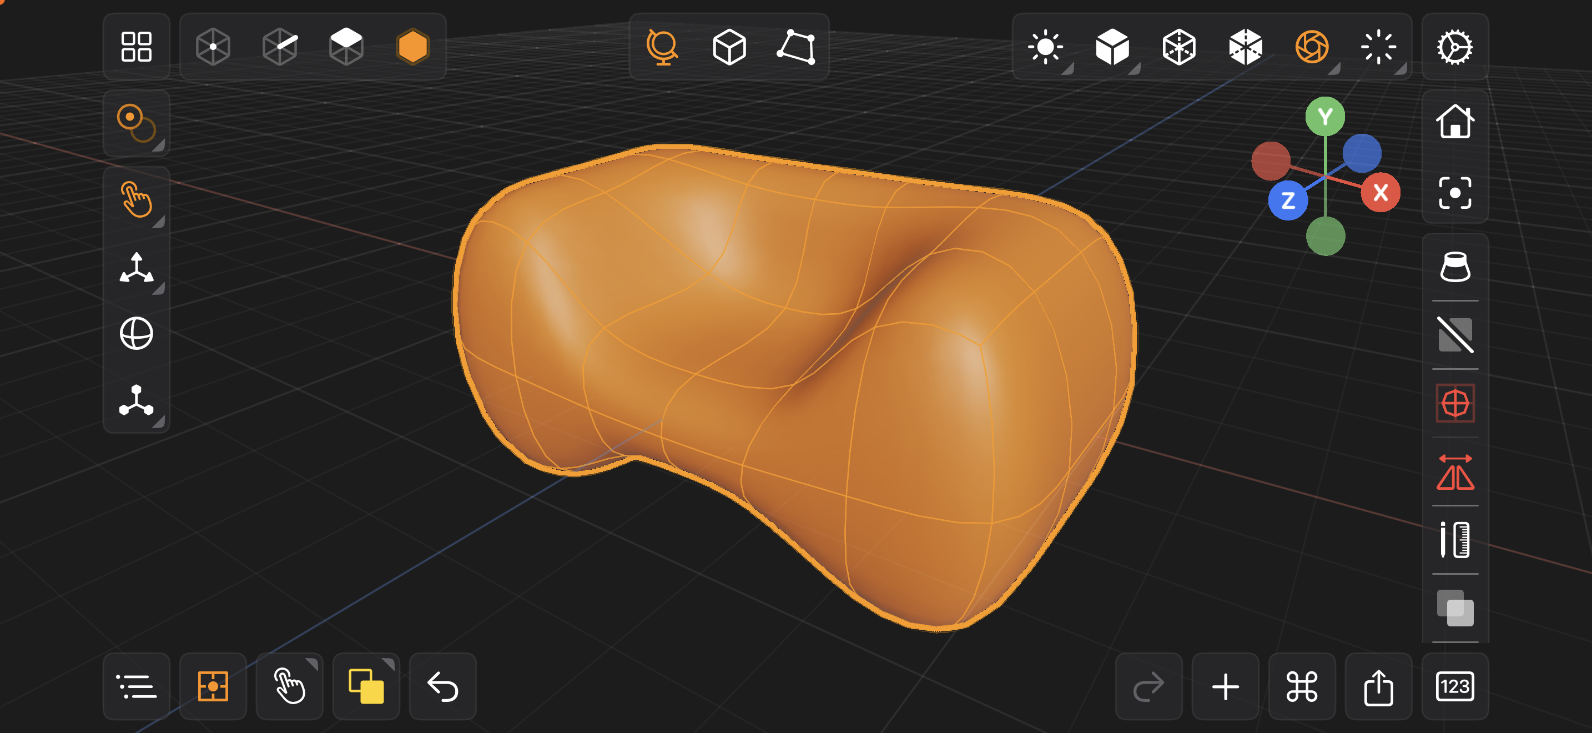Viewport: 1592px width, 733px height.
Task: Toggle the red crosshair snapping icon
Action: (1455, 404)
